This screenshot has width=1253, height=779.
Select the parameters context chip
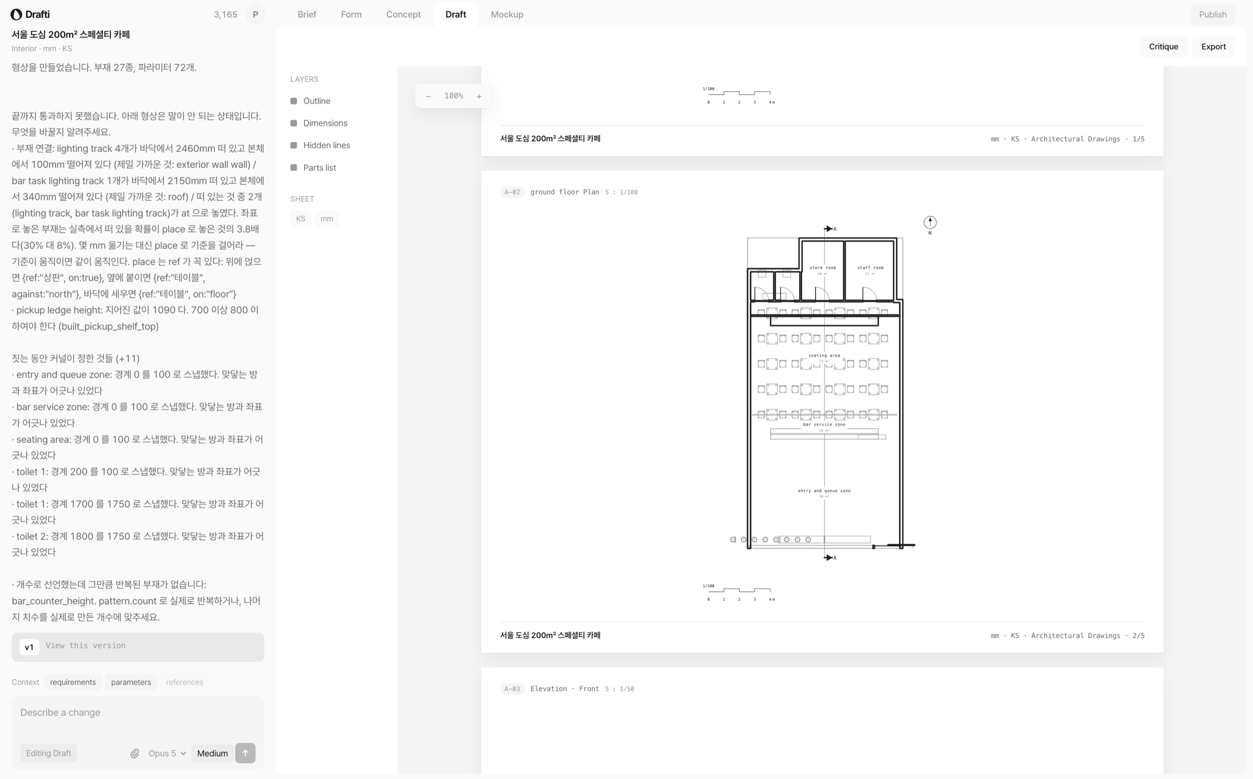pos(131,682)
